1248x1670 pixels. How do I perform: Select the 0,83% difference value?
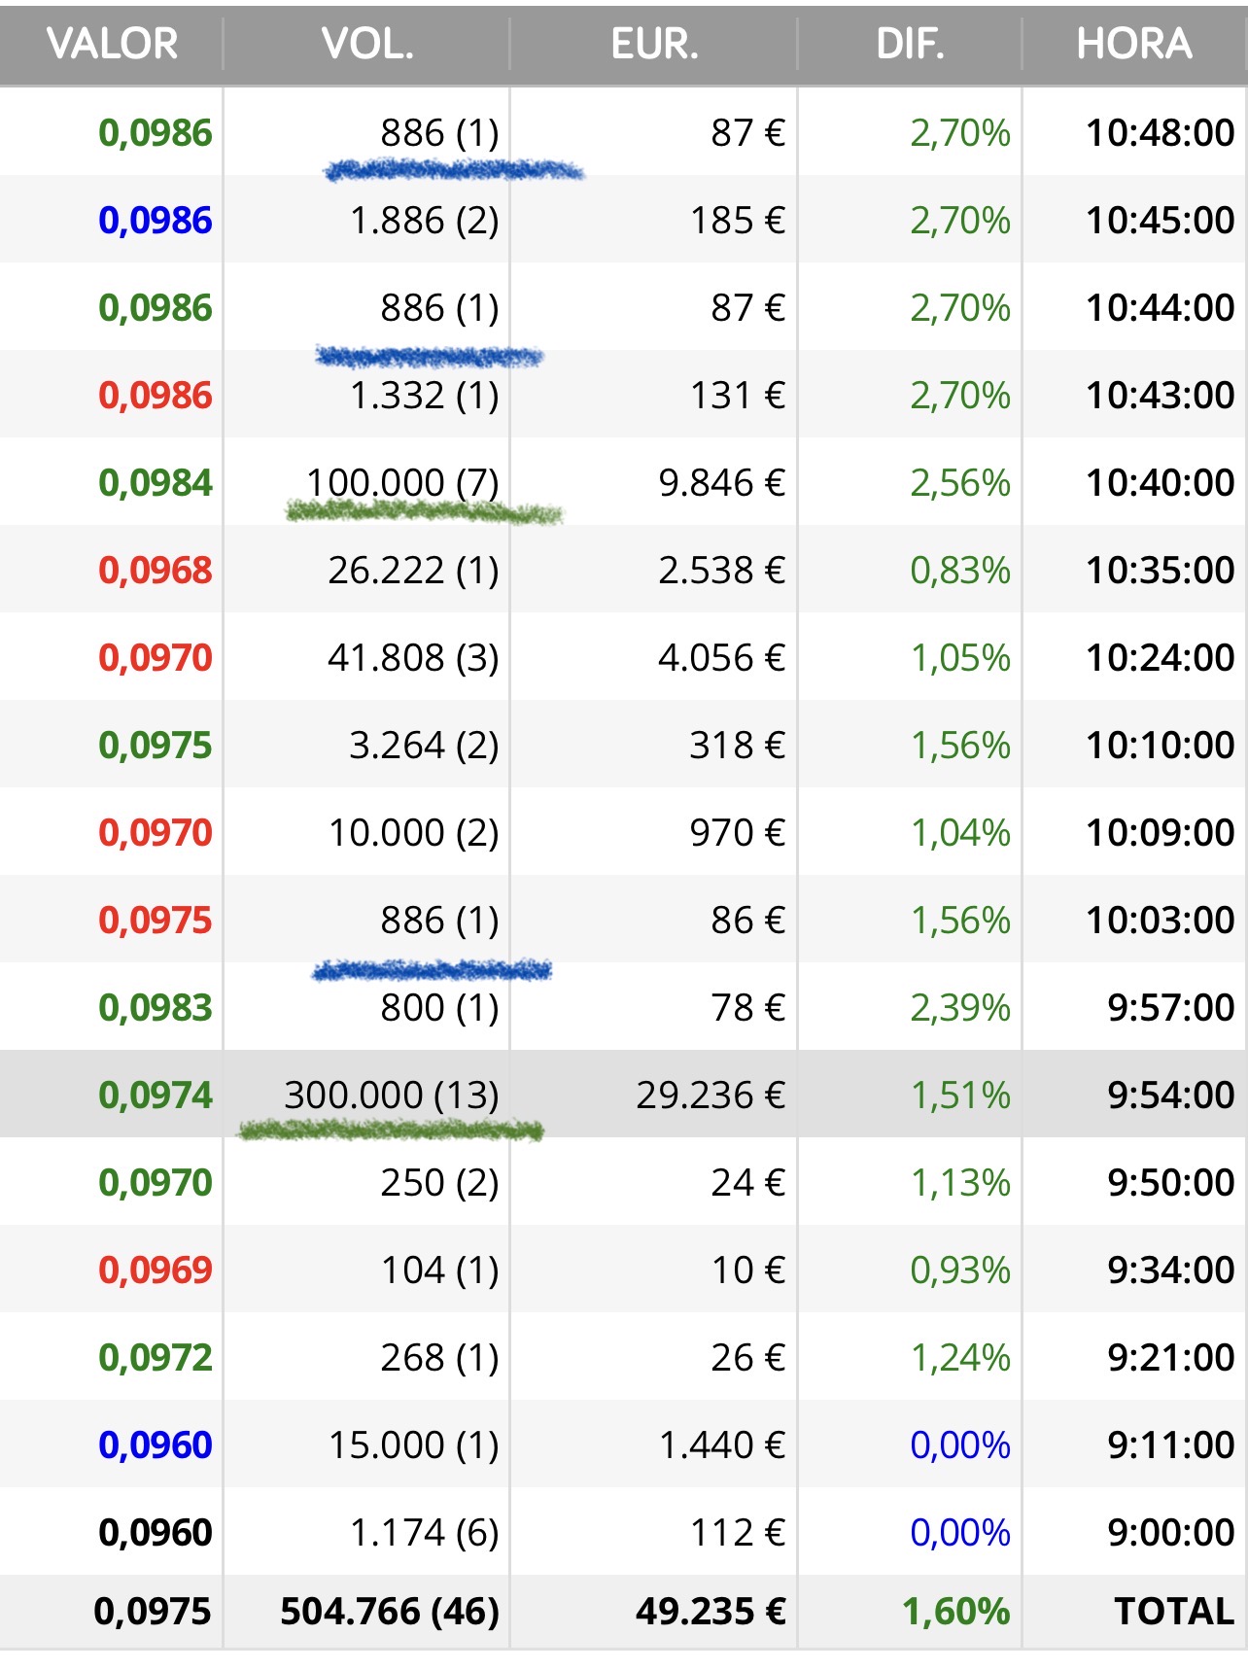pos(959,570)
